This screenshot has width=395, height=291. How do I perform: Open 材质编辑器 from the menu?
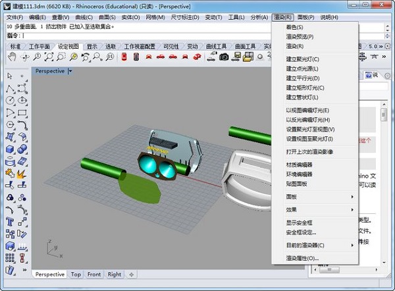[x=300, y=165]
